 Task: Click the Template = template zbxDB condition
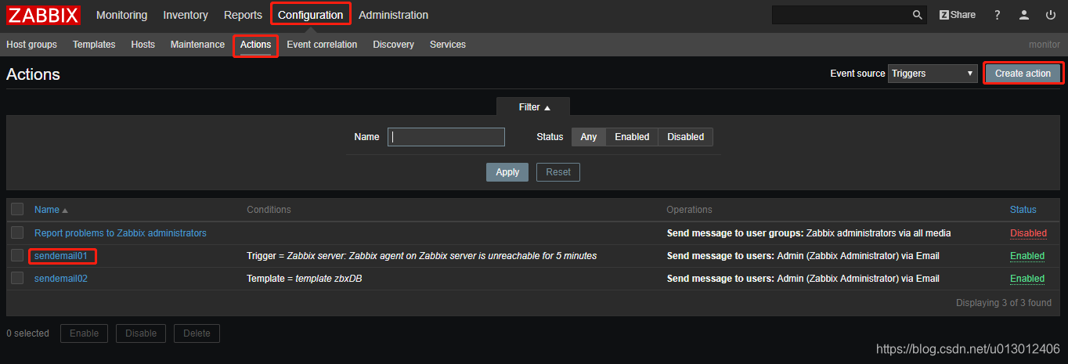pyautogui.click(x=304, y=279)
